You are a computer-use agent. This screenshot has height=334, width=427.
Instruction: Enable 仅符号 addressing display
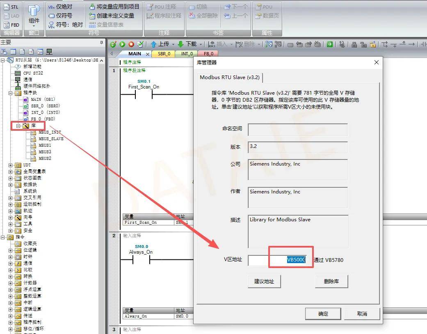click(60, 16)
